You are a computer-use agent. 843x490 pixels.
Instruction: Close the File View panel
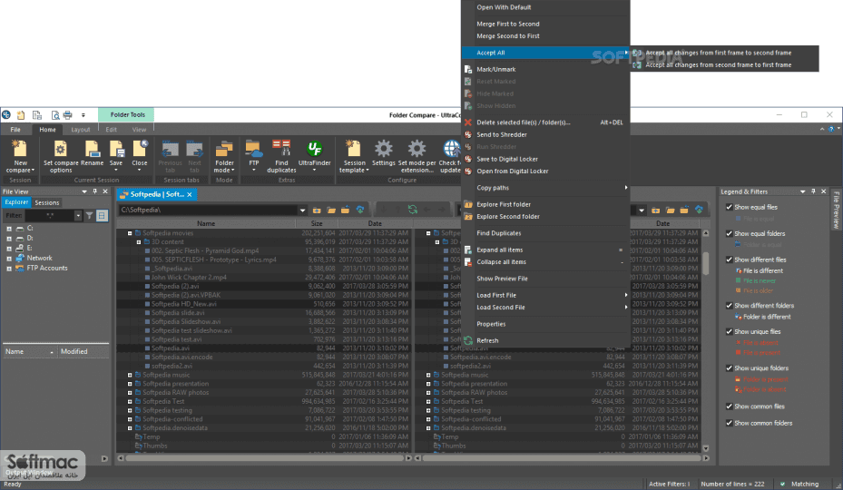tap(105, 191)
